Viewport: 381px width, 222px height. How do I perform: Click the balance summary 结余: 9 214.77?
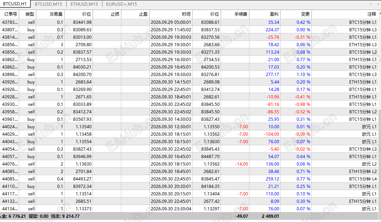65,216
